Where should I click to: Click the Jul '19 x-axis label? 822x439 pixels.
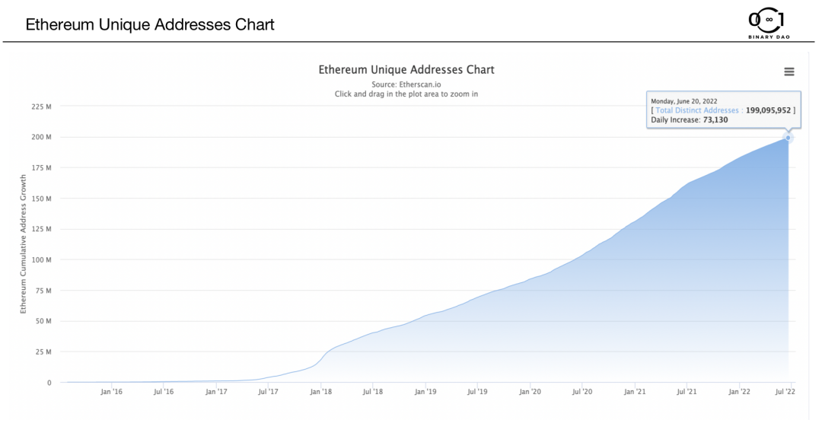coord(477,392)
